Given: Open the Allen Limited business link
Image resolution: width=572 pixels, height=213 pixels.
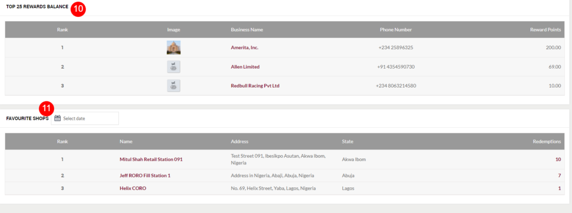Looking at the screenshot, I should (x=245, y=67).
